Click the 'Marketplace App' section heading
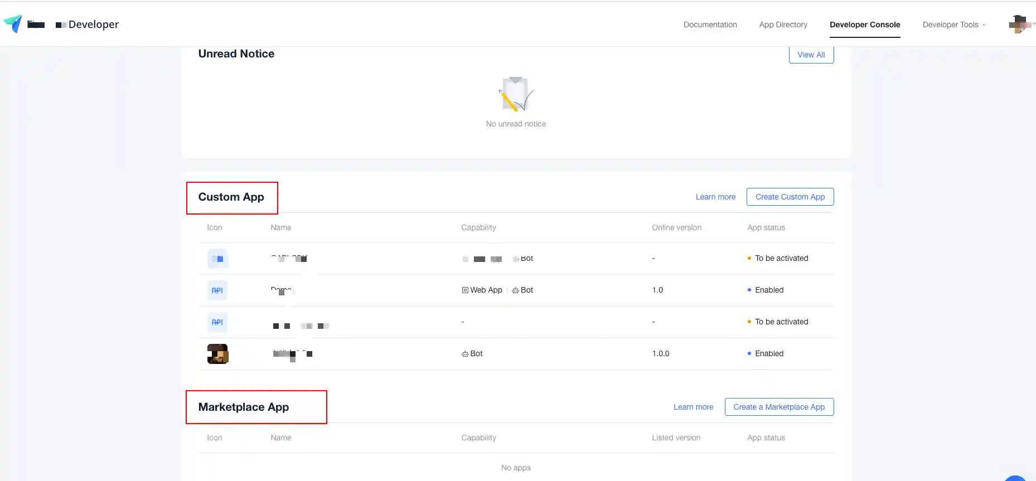 pyautogui.click(x=244, y=407)
